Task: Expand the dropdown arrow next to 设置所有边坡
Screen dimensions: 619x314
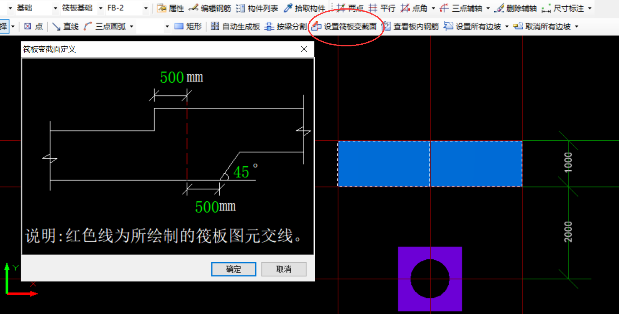Action: (507, 27)
